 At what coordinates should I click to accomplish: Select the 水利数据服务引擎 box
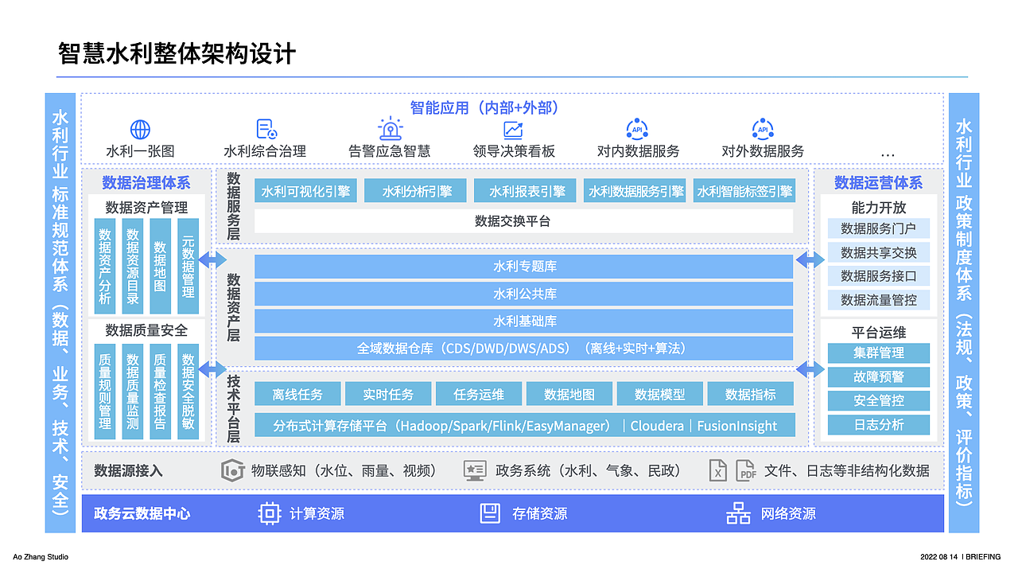635,191
